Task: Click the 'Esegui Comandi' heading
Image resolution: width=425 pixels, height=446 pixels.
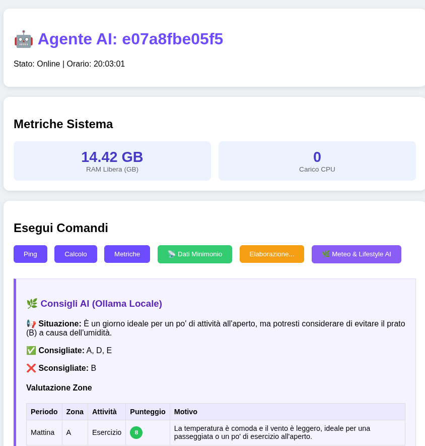Action: click(x=61, y=228)
